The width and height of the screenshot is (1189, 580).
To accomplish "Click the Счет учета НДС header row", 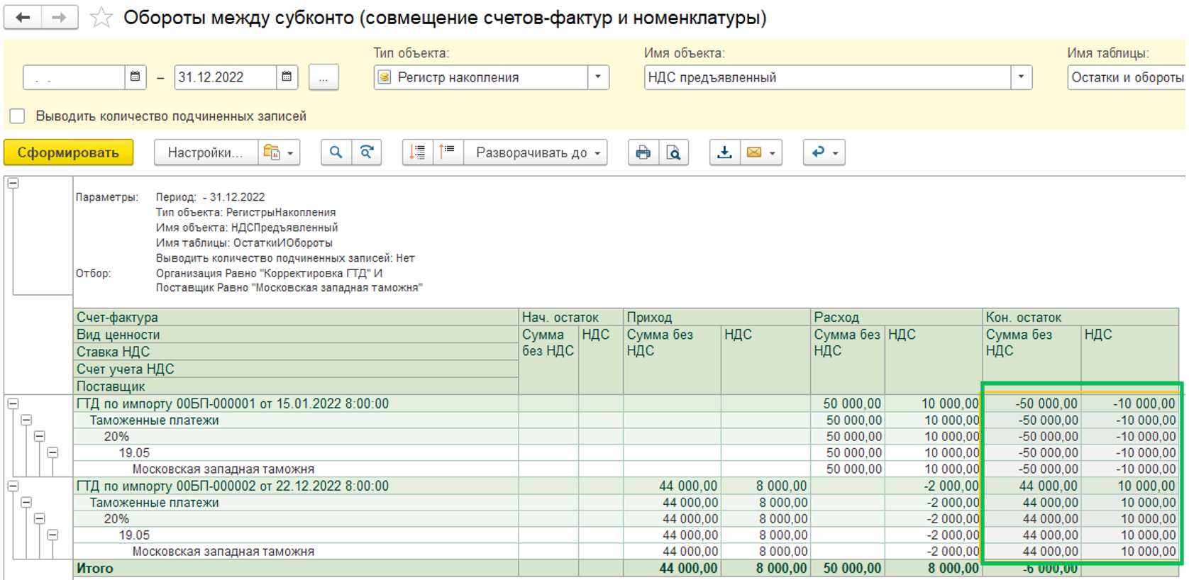I will 297,369.
